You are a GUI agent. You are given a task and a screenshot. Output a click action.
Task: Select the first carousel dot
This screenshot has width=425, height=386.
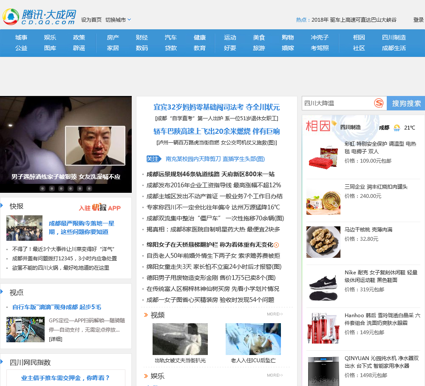pos(42,189)
